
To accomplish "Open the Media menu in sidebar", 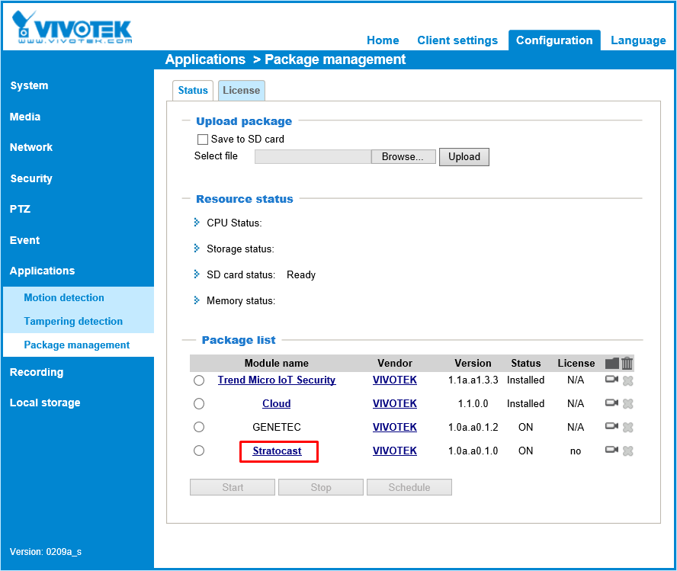I will click(25, 117).
